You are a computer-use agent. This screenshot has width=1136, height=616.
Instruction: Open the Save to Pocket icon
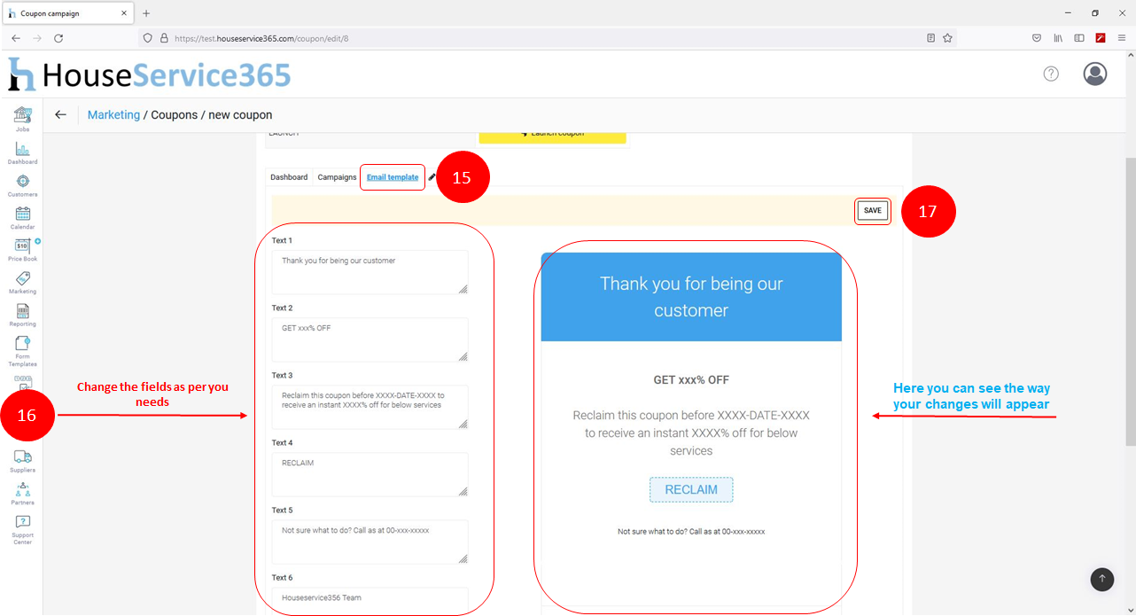(1037, 38)
